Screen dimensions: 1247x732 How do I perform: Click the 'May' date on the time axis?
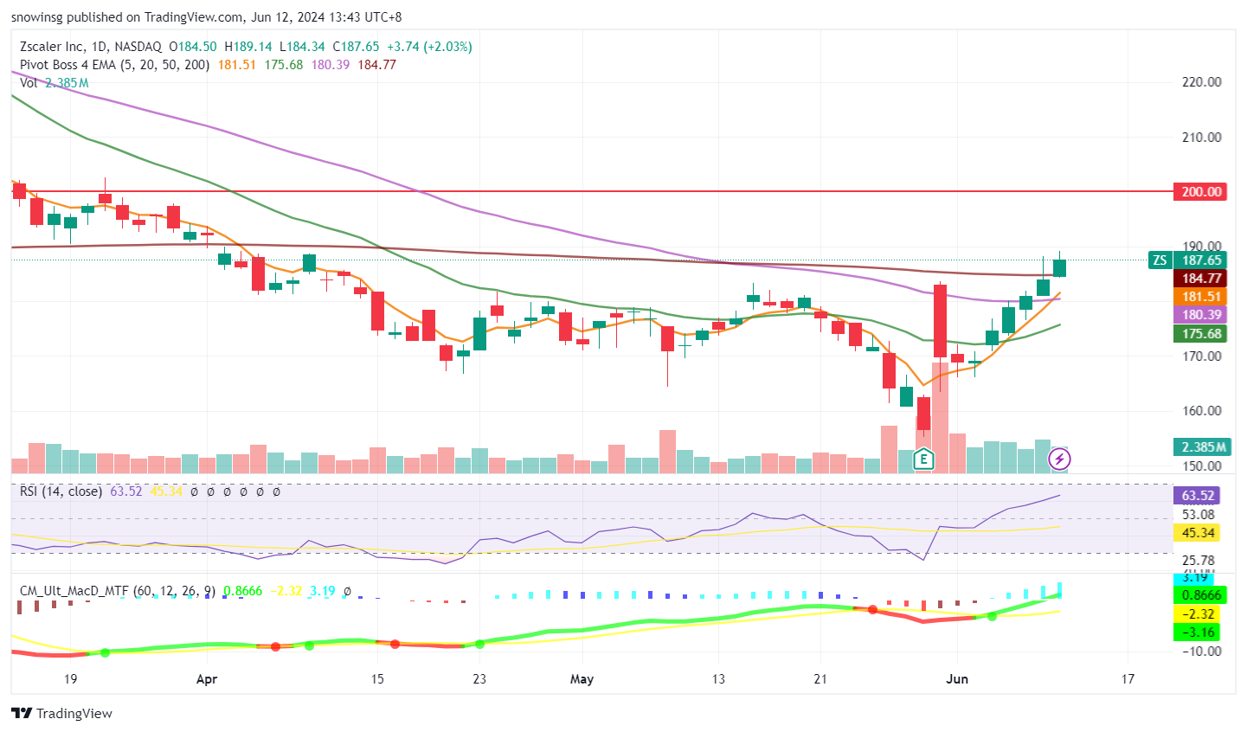[x=582, y=679]
